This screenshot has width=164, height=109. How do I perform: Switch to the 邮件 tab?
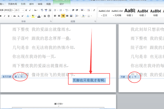point(32,4)
